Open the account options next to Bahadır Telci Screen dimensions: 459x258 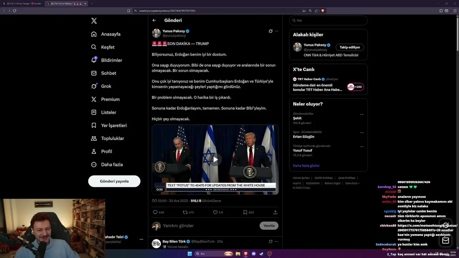[x=141, y=239]
